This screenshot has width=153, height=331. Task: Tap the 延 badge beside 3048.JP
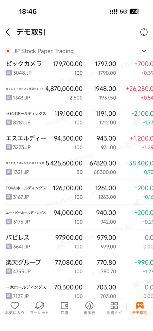tap(8, 73)
